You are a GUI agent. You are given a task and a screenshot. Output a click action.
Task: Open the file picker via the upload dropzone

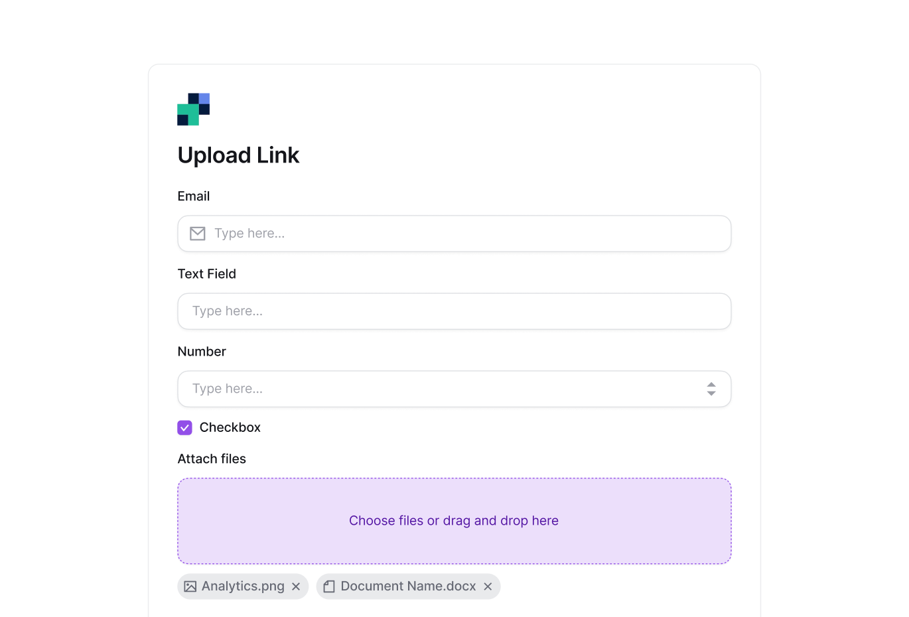click(454, 521)
